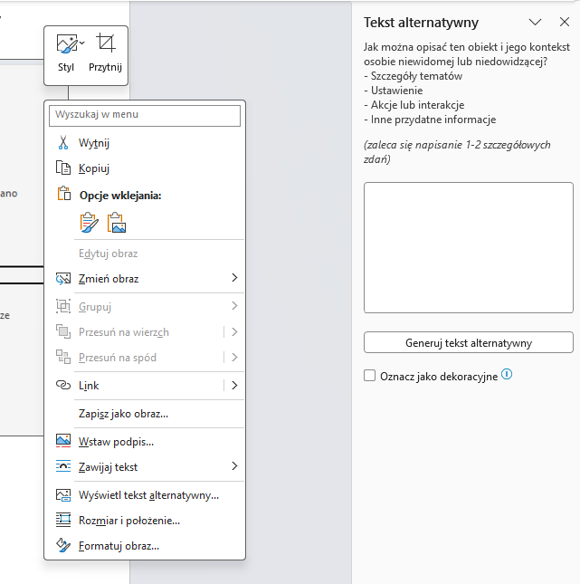Expand the Link submenu arrow

point(234,385)
